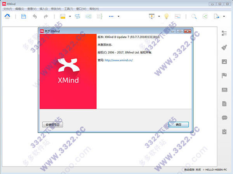Start presentation mode
233x174 pixels.
click(151, 16)
